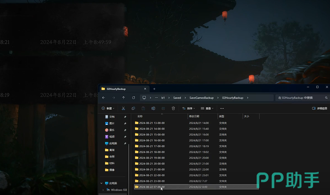330x195 pixels.
Task: Click the Rename icon in toolbar
Action: click(x=153, y=108)
